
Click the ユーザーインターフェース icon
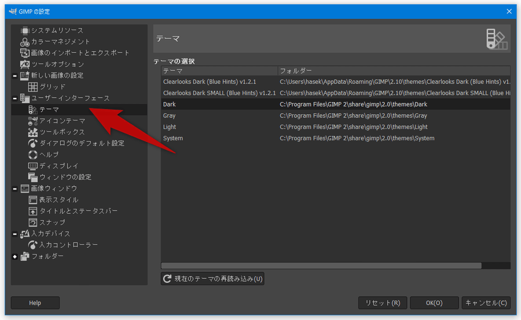tap(25, 99)
